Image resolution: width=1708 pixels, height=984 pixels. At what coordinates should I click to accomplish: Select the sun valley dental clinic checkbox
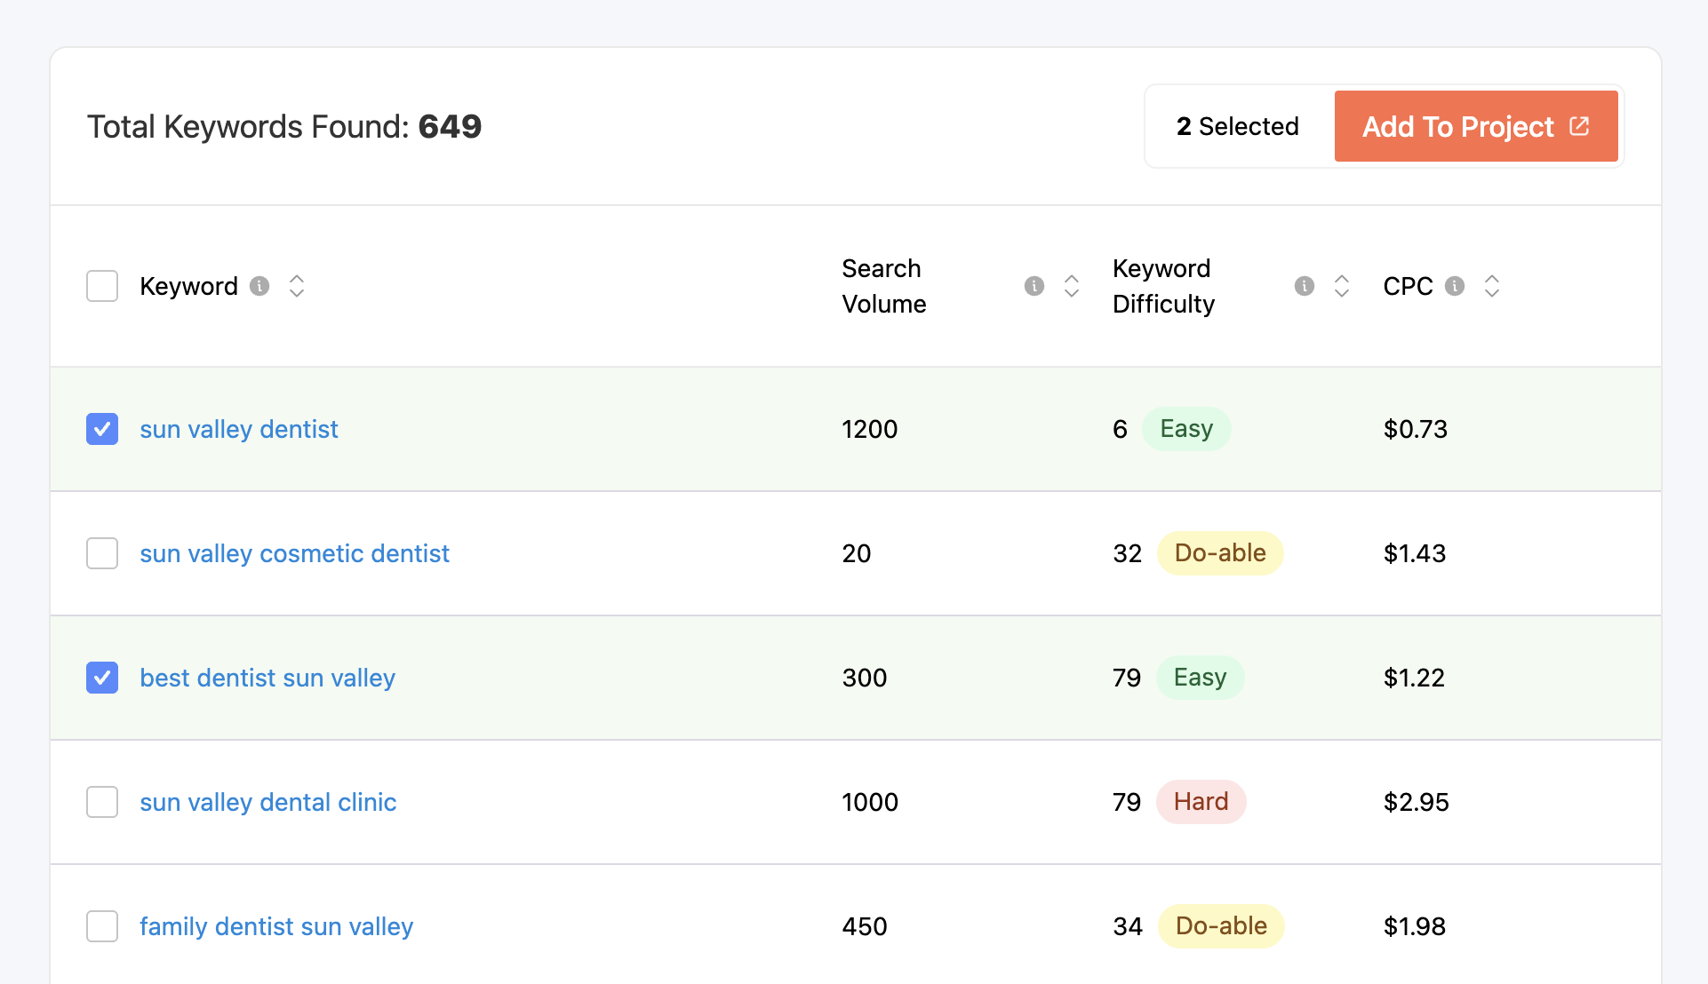pyautogui.click(x=102, y=802)
